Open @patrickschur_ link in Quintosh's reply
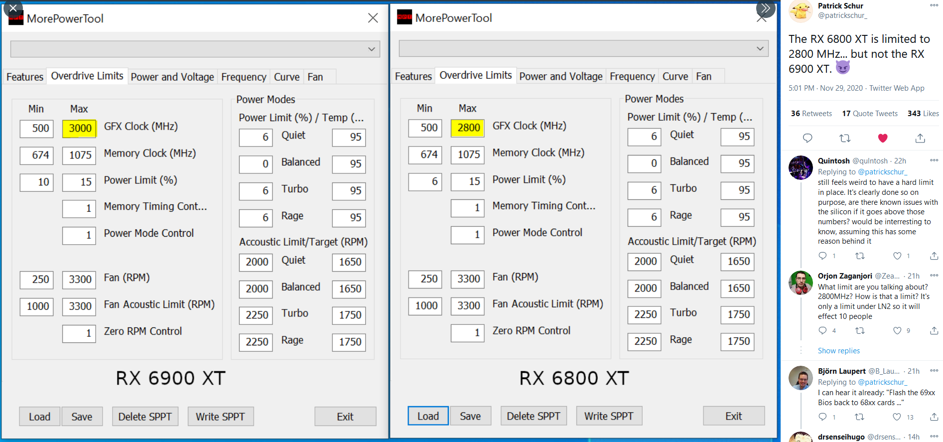The width and height of the screenshot is (943, 442). click(x=882, y=172)
